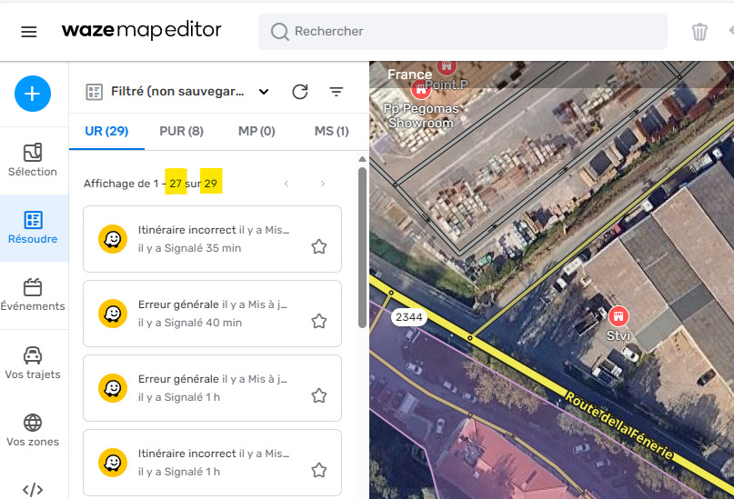Click the trash delete icon
This screenshot has width=734, height=499.
pyautogui.click(x=699, y=32)
